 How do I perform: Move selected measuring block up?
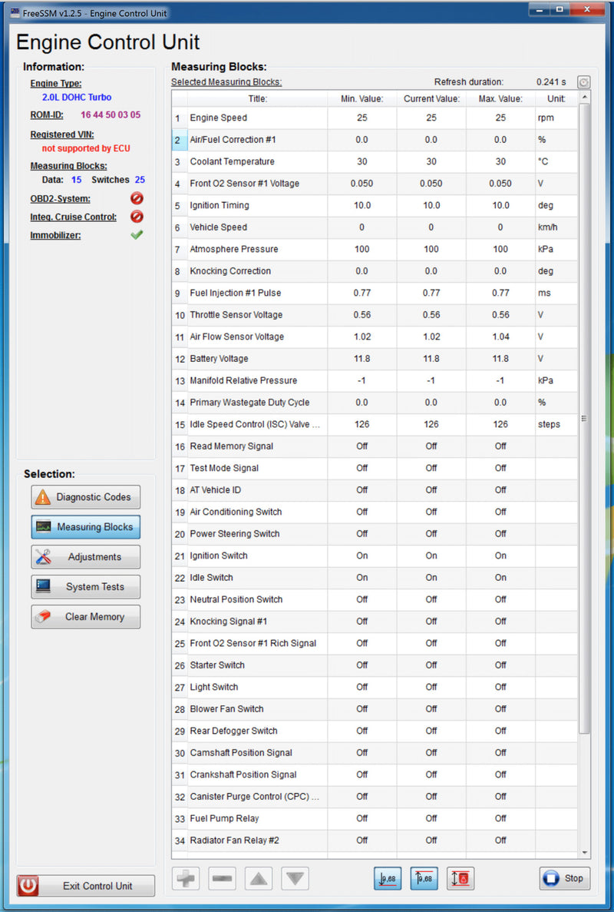[259, 878]
